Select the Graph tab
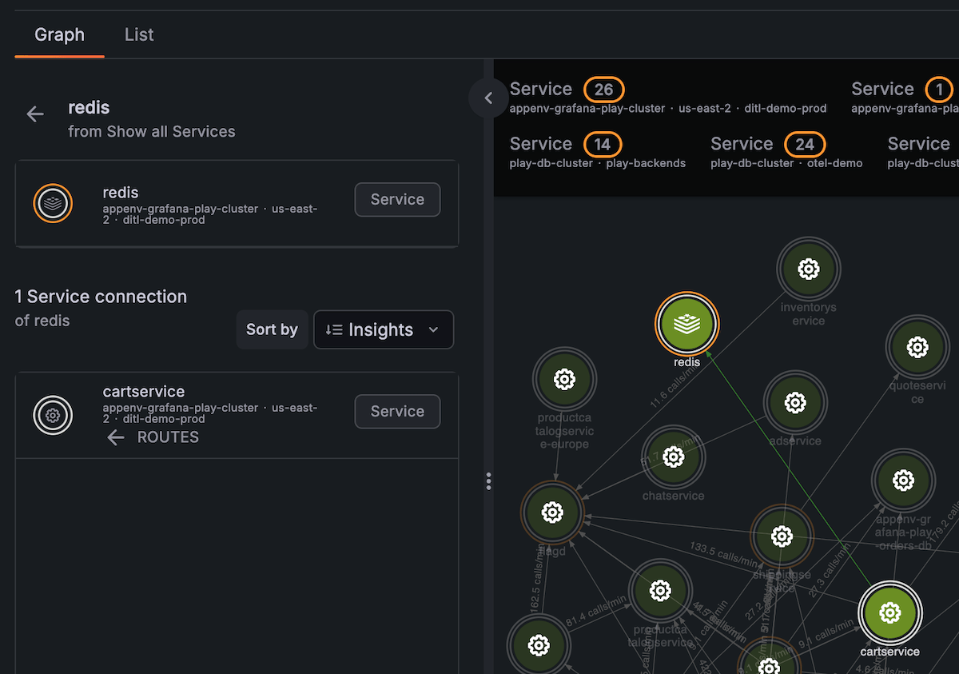Viewport: 959px width, 674px height. 59,34
